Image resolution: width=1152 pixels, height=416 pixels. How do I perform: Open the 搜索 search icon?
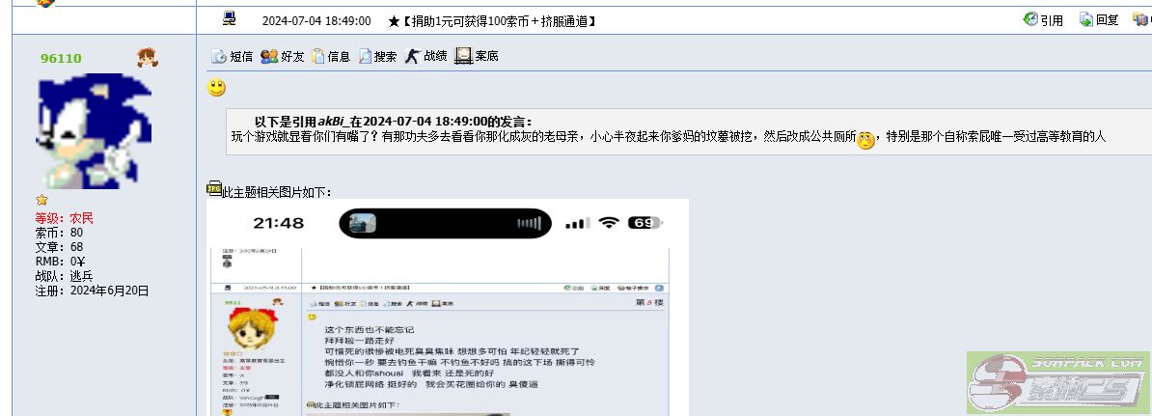[x=365, y=56]
